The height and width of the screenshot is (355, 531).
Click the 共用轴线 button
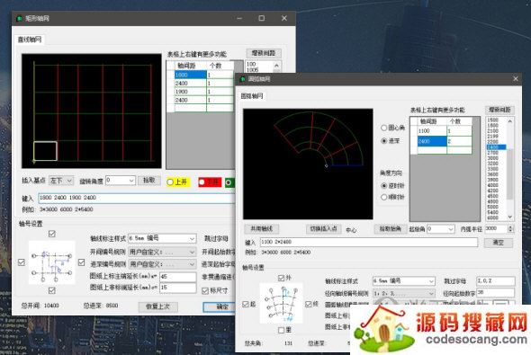pos(261,229)
